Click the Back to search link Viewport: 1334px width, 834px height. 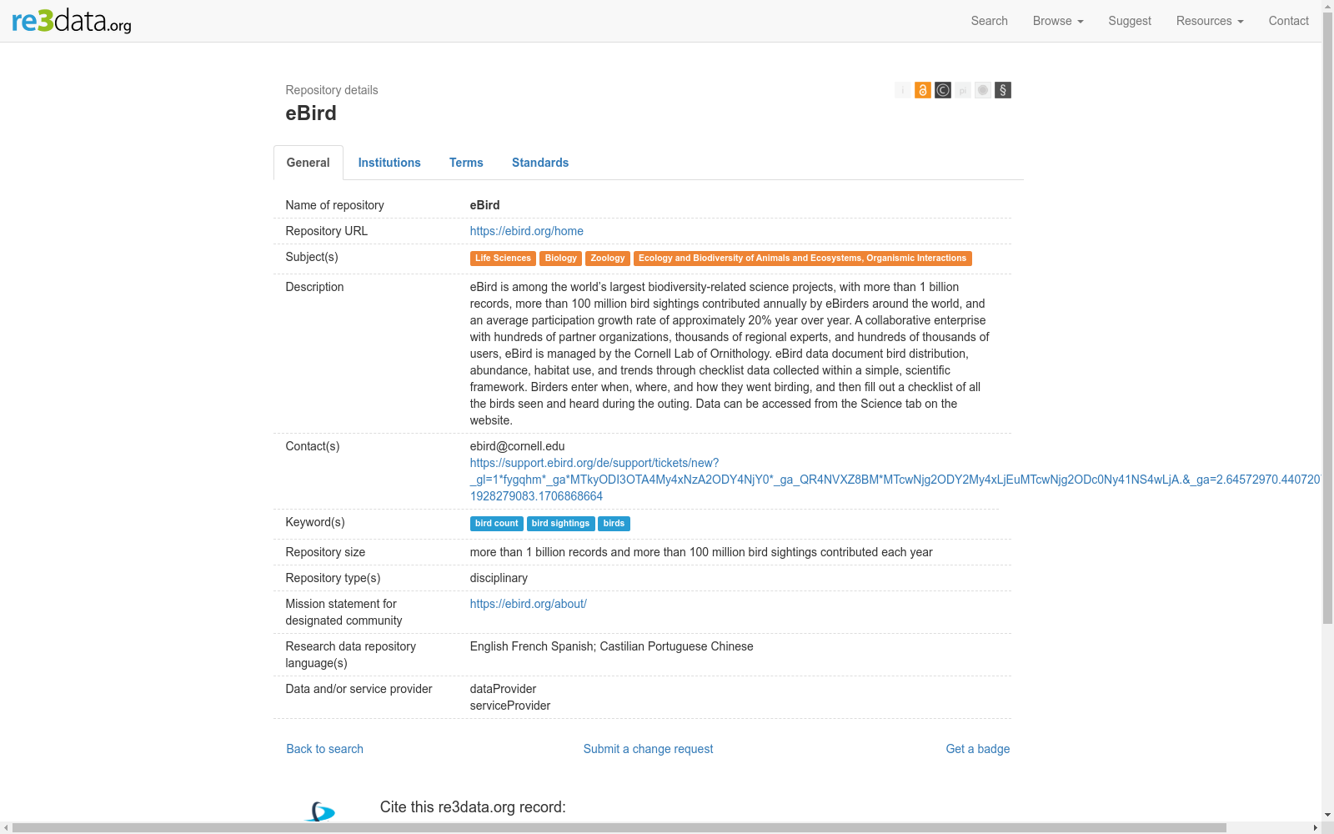325,749
